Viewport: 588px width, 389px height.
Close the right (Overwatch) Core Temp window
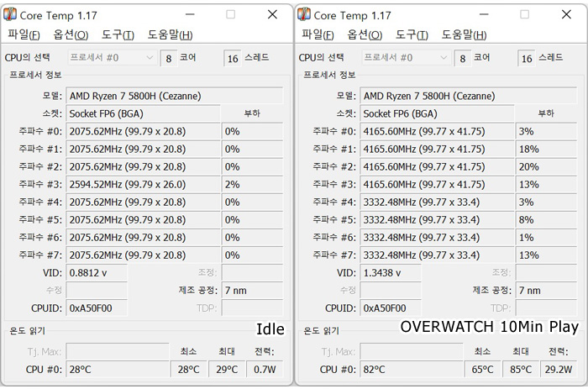pos(565,14)
